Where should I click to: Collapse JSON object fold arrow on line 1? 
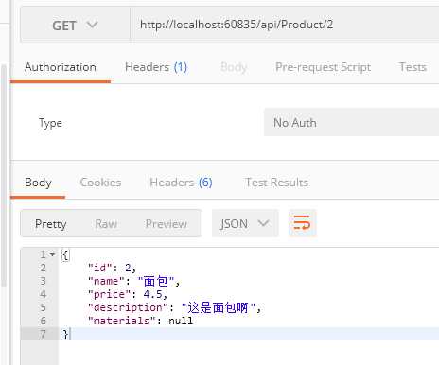point(52,254)
